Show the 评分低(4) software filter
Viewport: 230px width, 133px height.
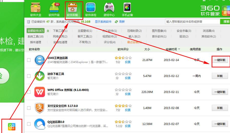[x=109, y=42]
